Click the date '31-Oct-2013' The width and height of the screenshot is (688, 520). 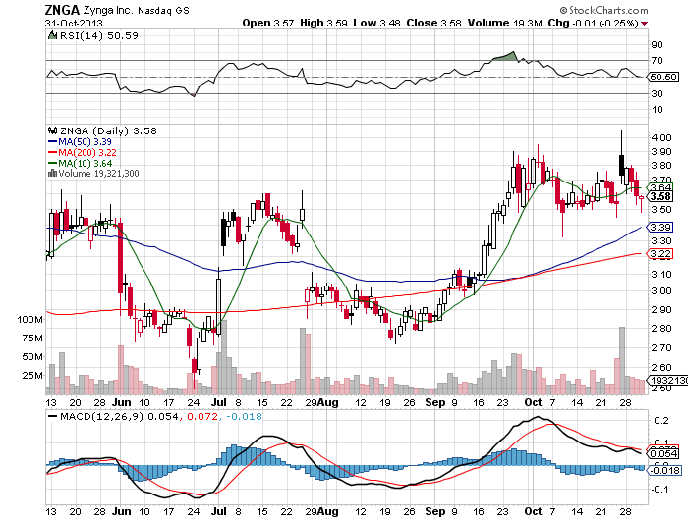74,23
